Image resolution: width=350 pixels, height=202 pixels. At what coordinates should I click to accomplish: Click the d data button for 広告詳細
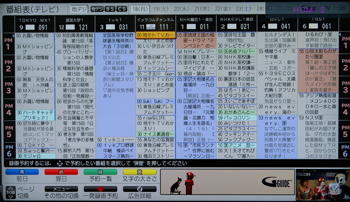[x=139, y=189]
